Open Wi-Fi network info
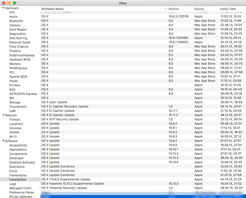Screen dimensions: 246x198 pyautogui.click(x=13, y=137)
